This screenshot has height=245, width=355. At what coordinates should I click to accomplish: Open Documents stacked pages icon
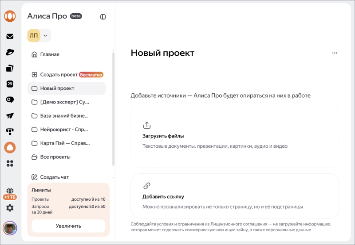point(10,68)
